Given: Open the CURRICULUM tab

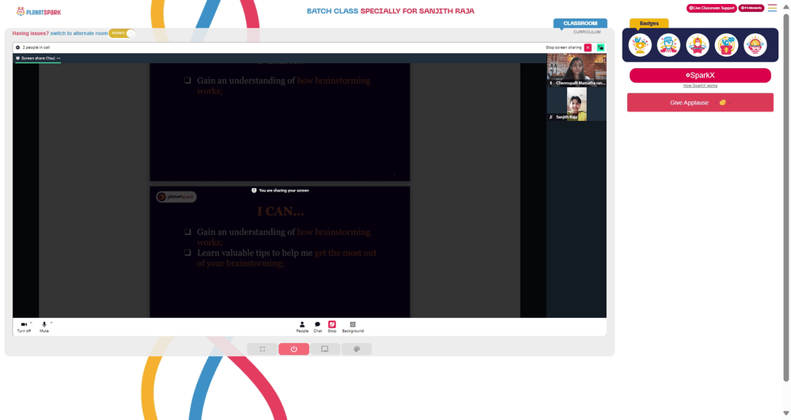Looking at the screenshot, I should [587, 32].
